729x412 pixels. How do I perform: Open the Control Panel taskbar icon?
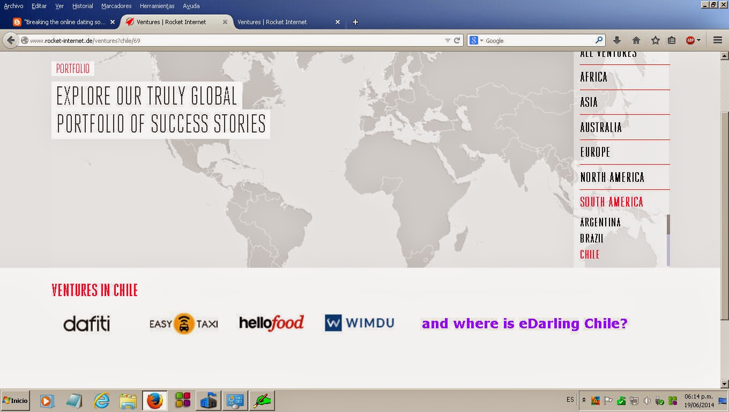(235, 401)
